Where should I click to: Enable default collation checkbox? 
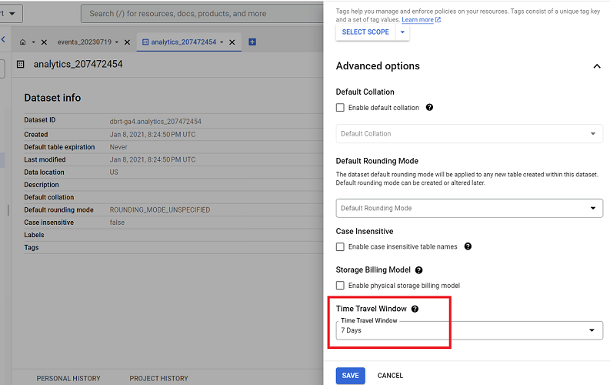[x=340, y=108]
